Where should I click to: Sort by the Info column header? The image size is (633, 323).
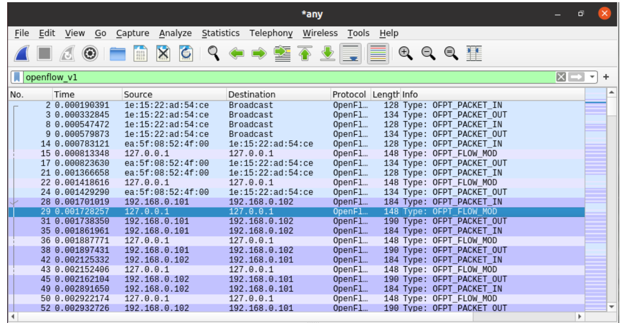point(493,94)
